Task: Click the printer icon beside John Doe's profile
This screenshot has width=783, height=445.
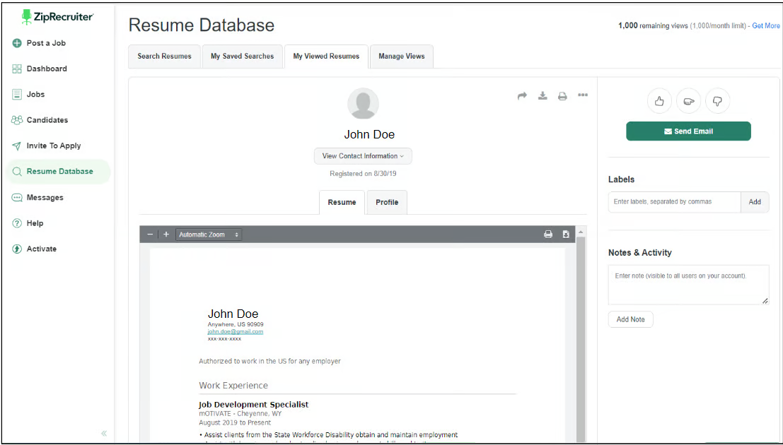Action: pos(562,96)
